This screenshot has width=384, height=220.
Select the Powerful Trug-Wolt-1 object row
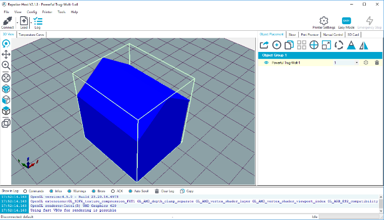[320, 63]
